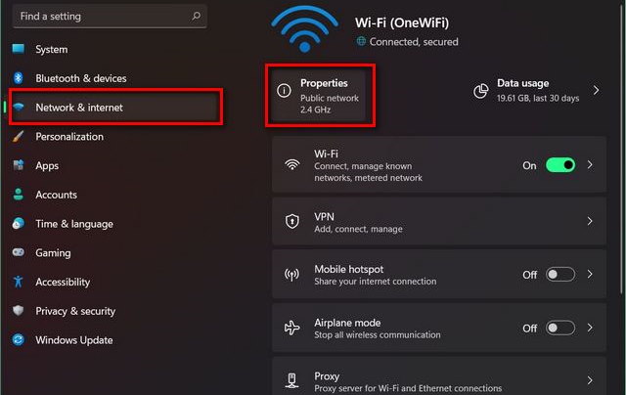Click the Wi-Fi (OneWiFi) heading

(x=402, y=22)
